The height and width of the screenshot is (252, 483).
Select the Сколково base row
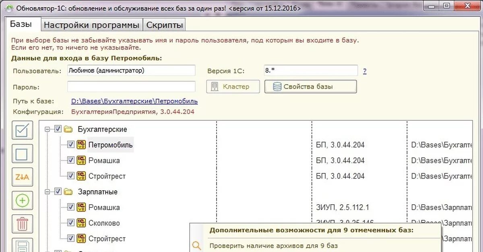104,223
